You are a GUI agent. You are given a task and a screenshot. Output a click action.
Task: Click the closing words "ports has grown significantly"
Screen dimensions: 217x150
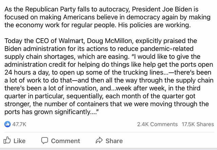pyautogui.click(x=47, y=112)
